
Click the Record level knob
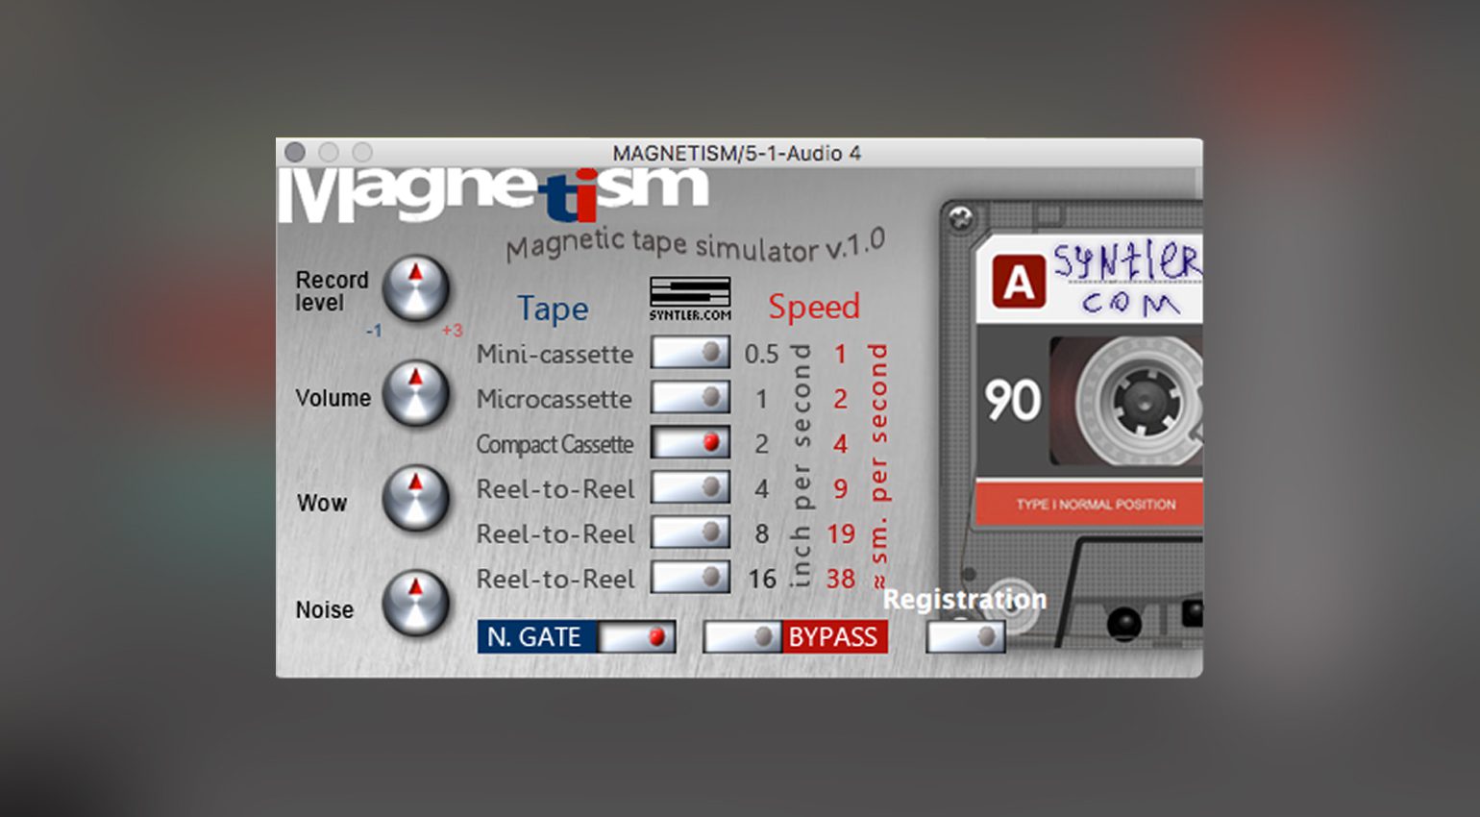click(x=416, y=288)
